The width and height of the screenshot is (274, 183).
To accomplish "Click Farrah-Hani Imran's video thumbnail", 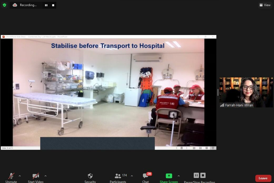I will (x=246, y=92).
